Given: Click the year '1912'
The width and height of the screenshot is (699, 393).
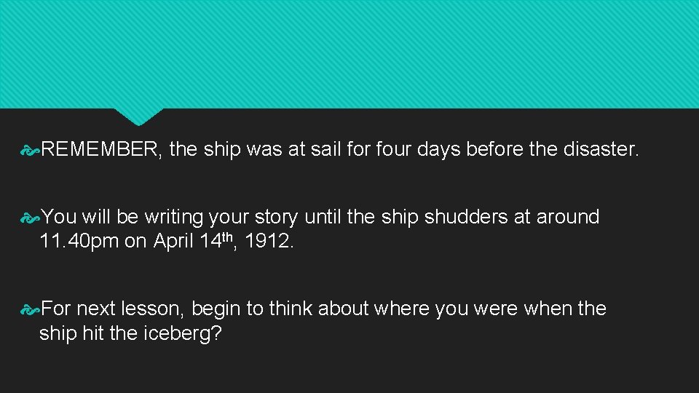Looking at the screenshot, I should point(267,241).
